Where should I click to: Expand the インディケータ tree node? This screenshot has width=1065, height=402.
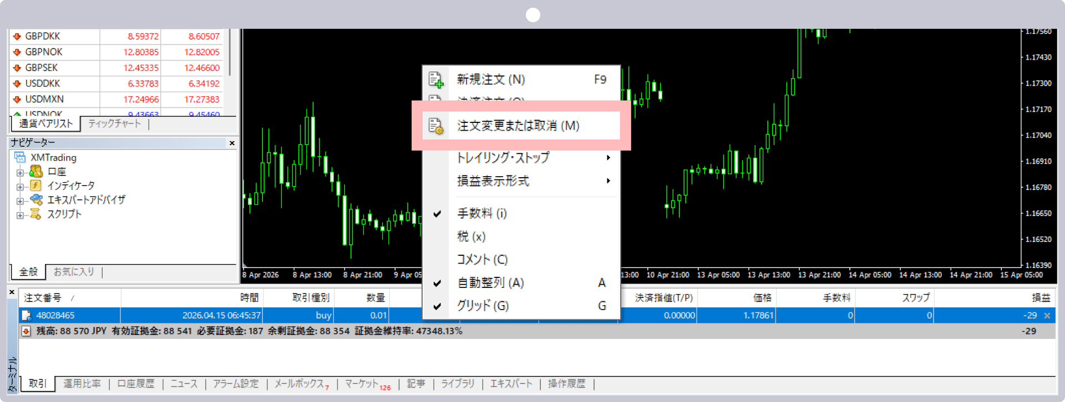coord(21,187)
